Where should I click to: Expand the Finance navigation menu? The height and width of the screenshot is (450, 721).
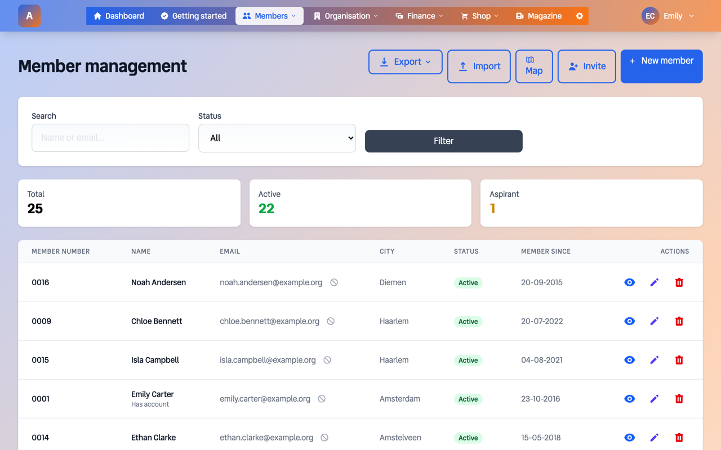[x=419, y=16]
